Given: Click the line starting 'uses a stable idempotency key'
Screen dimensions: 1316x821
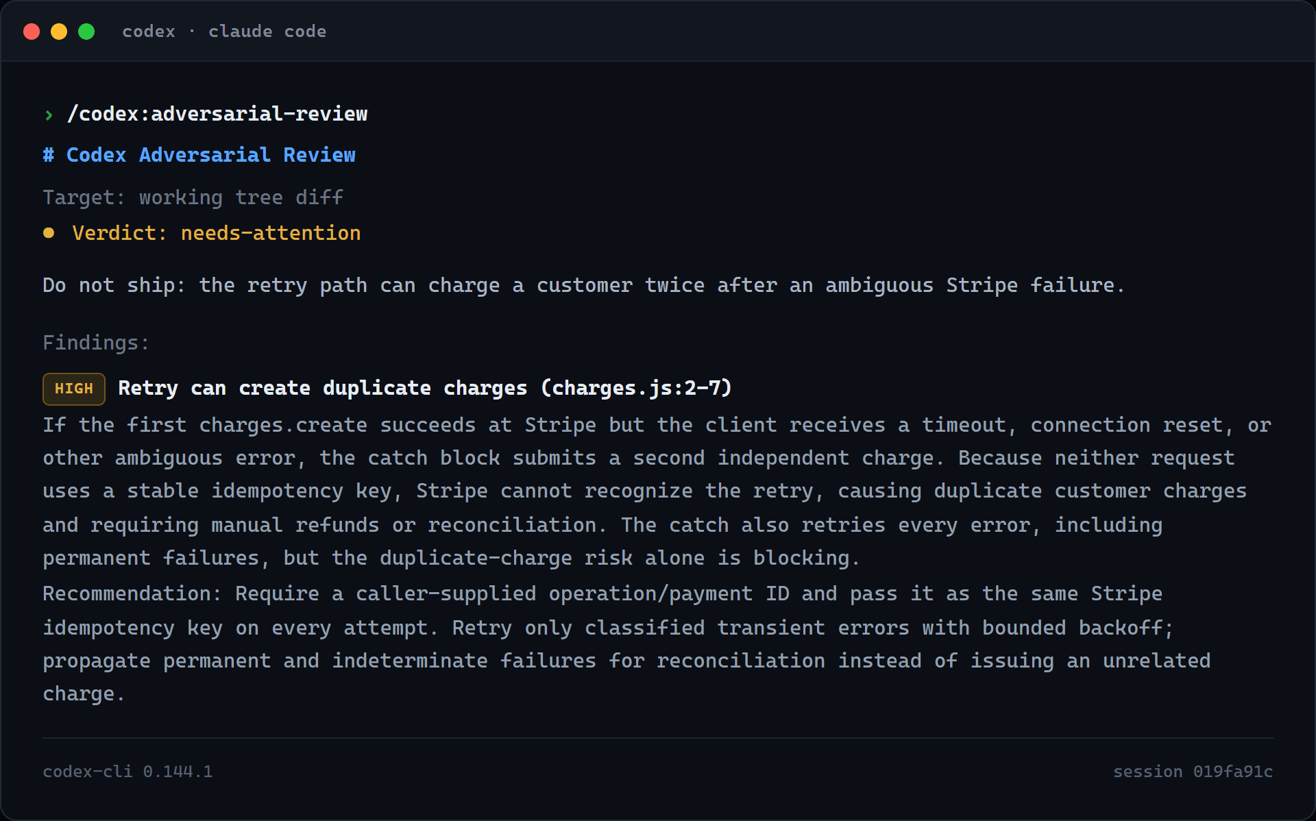Looking at the screenshot, I should click(x=645, y=491).
